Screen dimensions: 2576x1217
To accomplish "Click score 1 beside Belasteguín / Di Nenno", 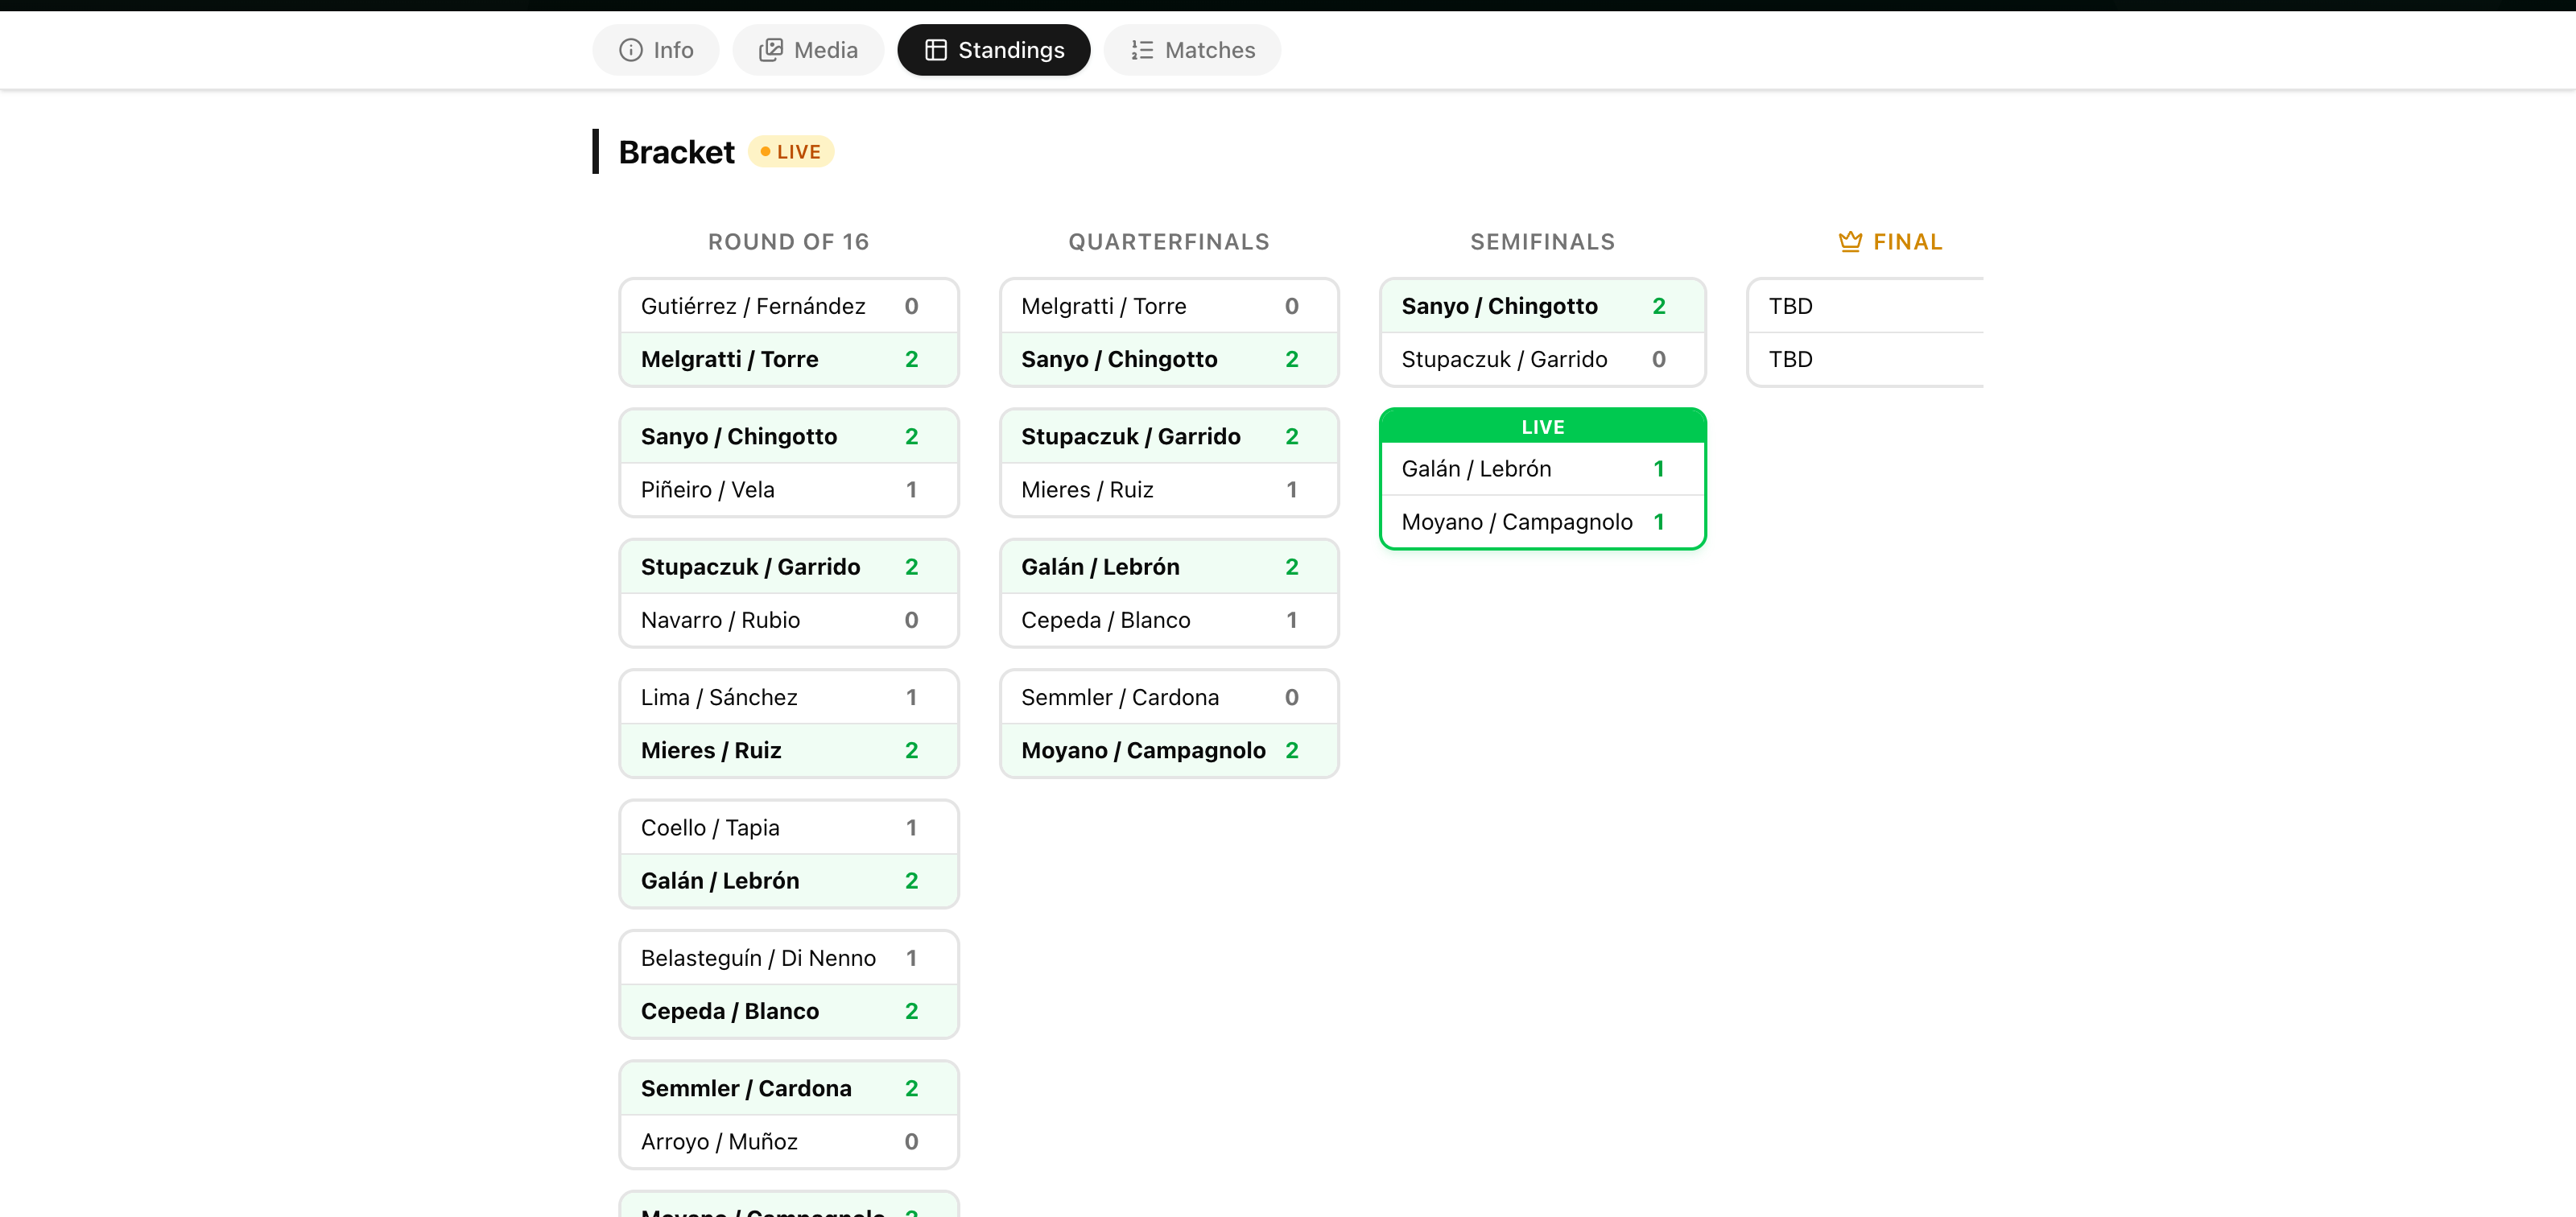I will [x=911, y=958].
